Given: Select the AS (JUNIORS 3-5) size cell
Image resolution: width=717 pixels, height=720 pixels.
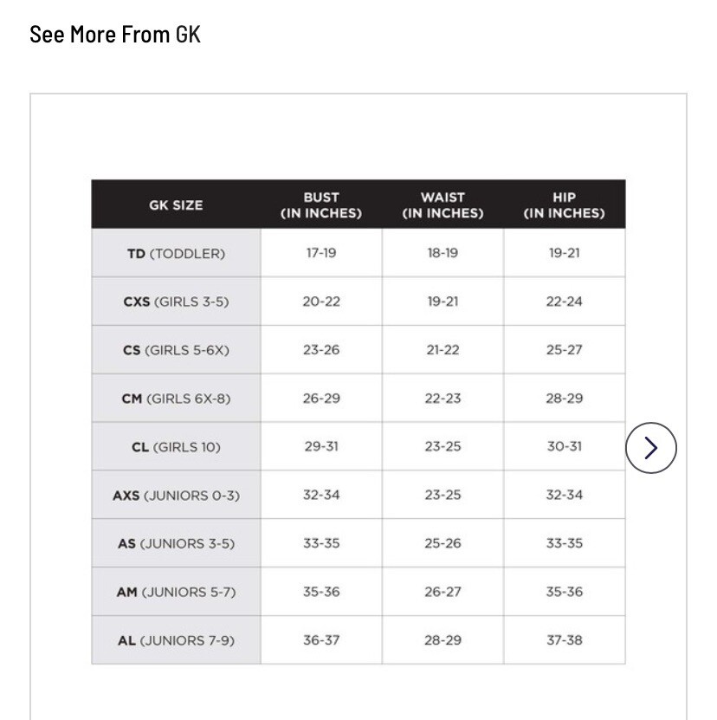Looking at the screenshot, I should (x=176, y=544).
